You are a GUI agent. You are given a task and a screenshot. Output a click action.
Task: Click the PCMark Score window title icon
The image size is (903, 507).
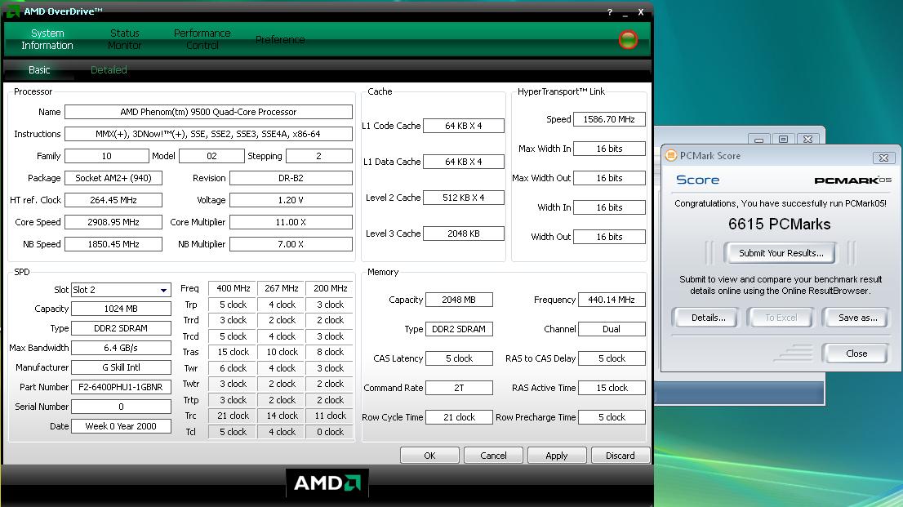(671, 155)
